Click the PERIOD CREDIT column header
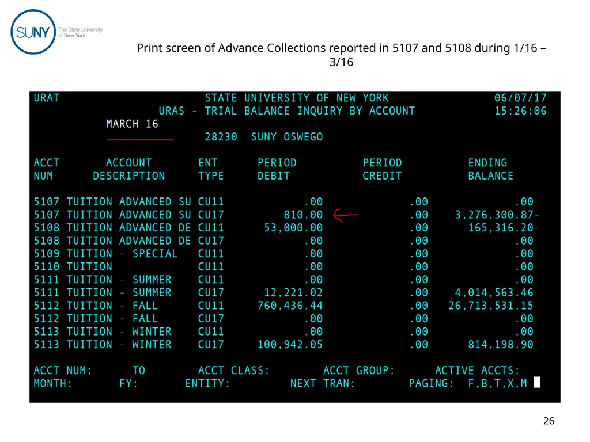Screen dimensions: 590x442 coord(383,169)
